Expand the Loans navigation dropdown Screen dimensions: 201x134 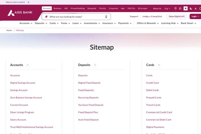pyautogui.click(x=77, y=23)
